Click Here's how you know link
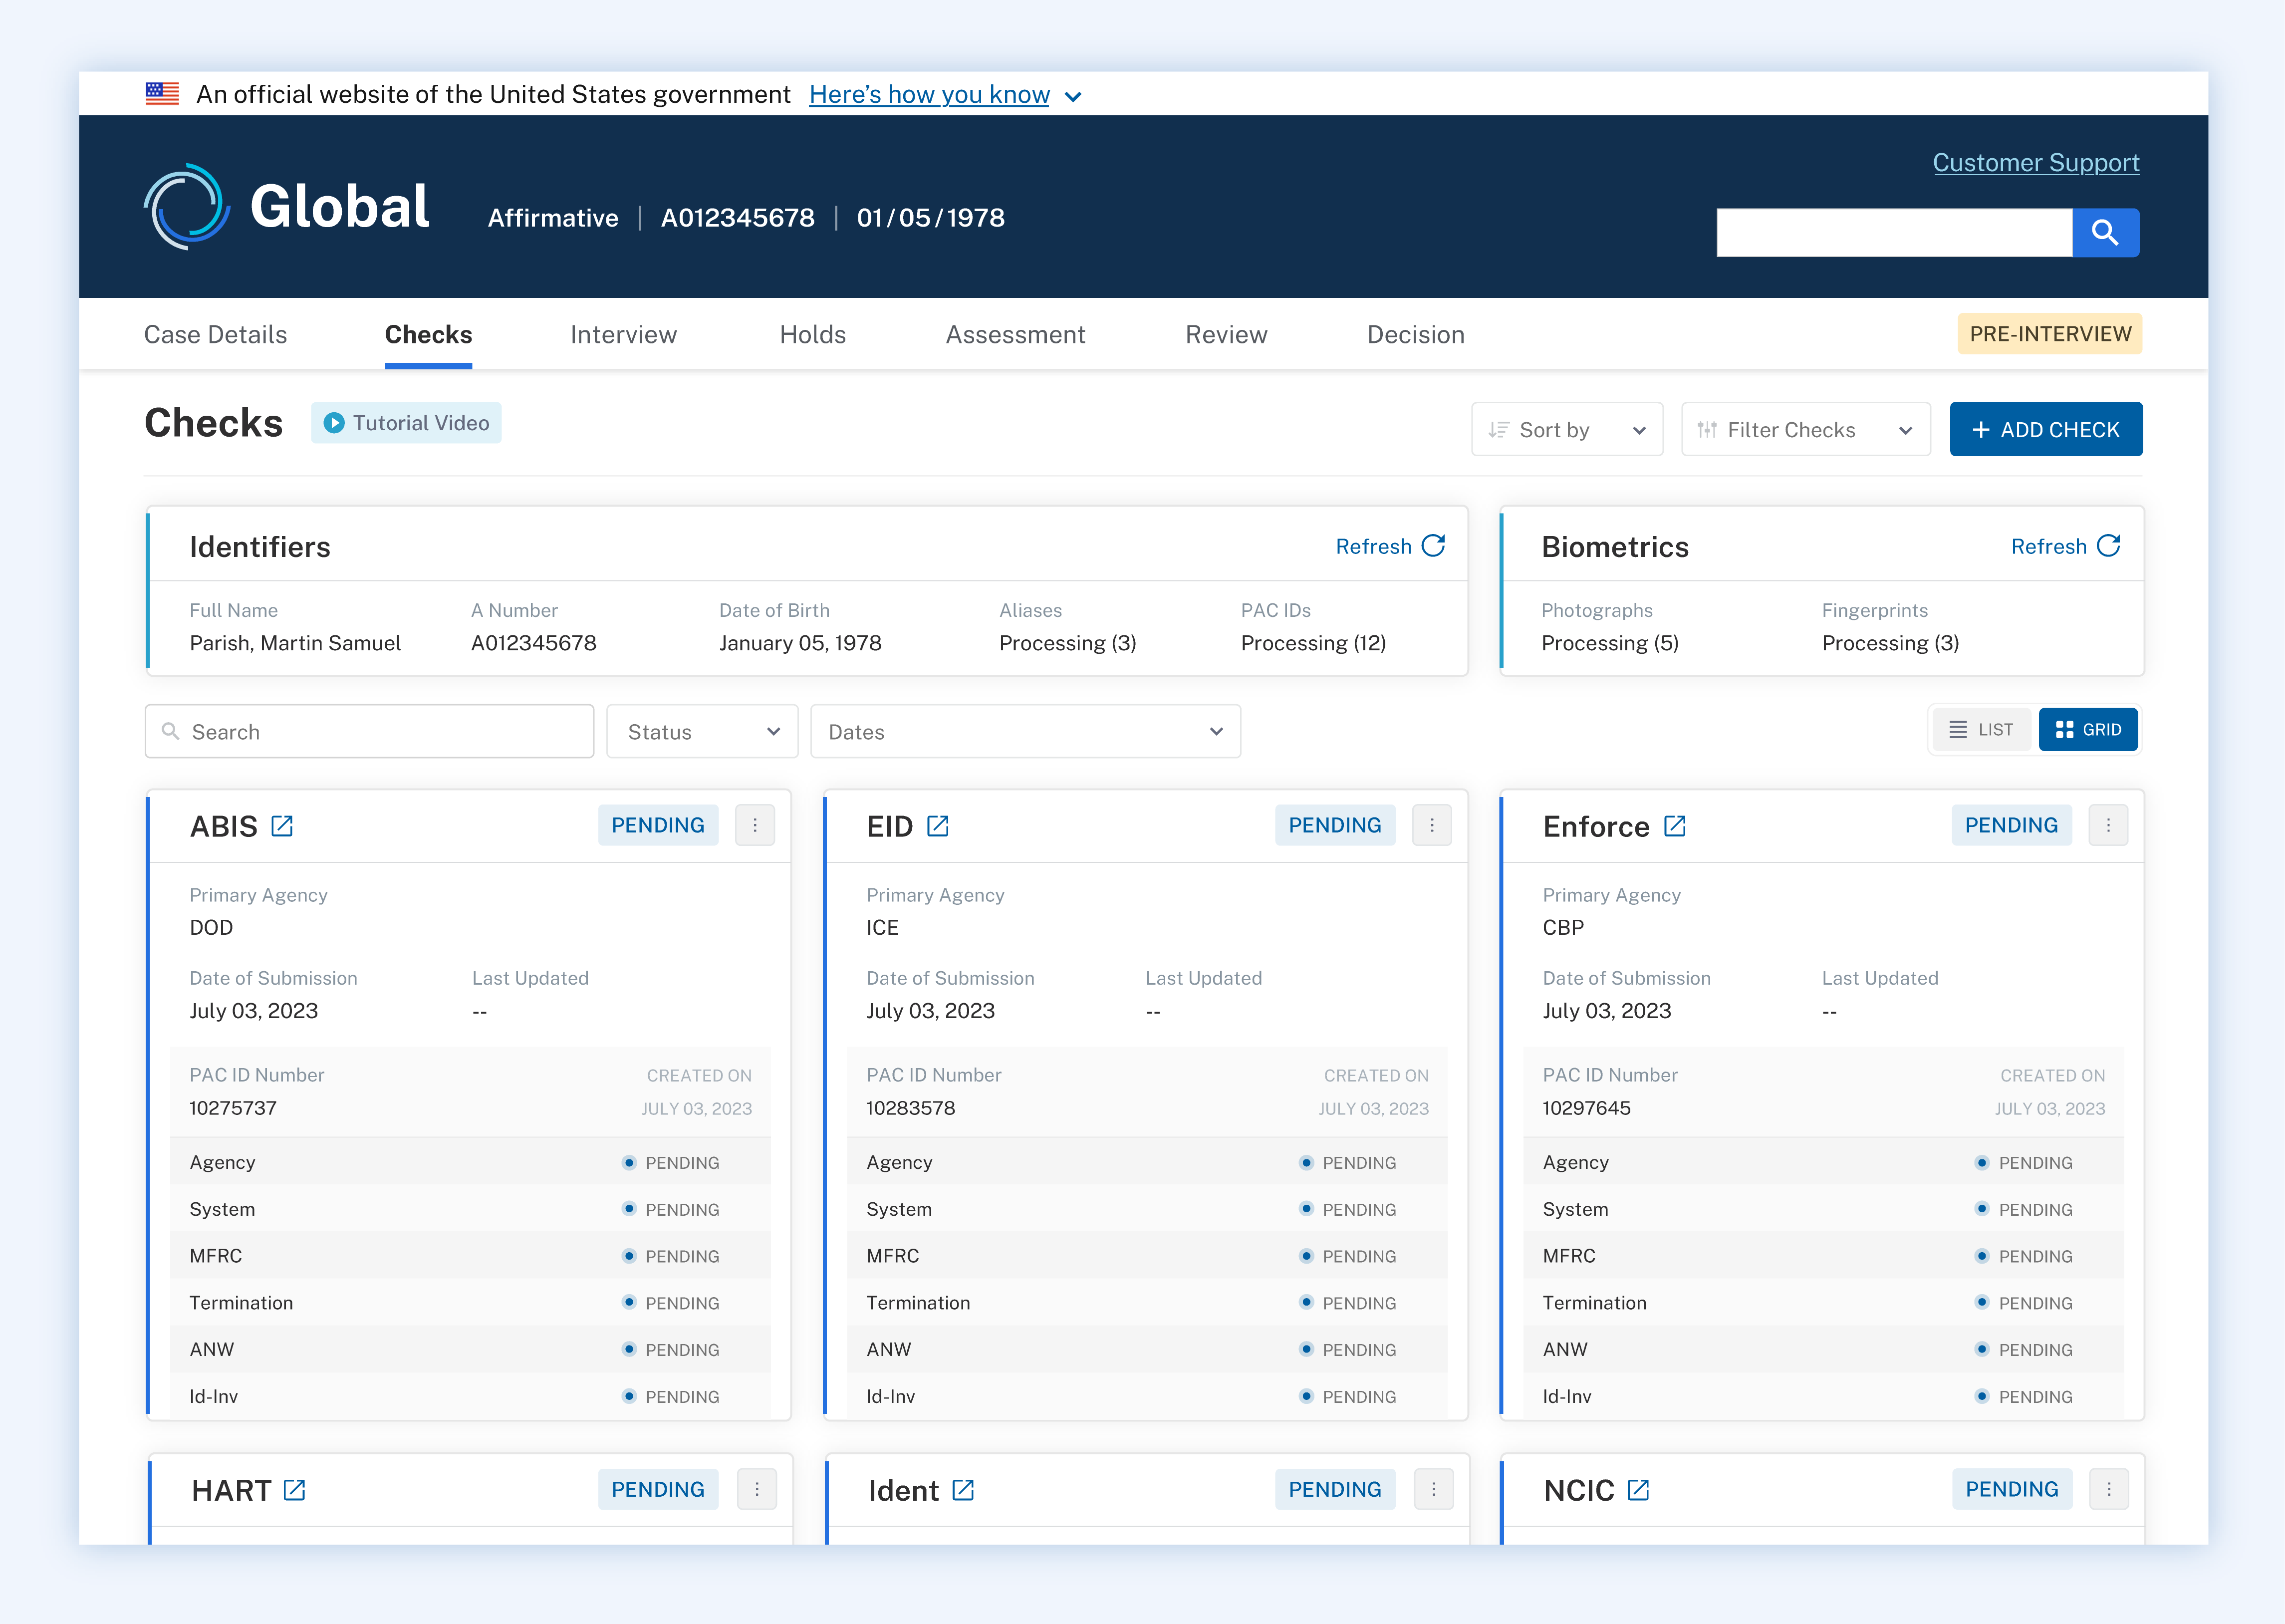2285x1624 pixels. [x=929, y=95]
